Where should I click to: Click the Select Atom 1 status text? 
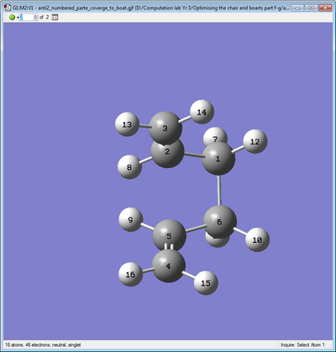pyautogui.click(x=311, y=344)
